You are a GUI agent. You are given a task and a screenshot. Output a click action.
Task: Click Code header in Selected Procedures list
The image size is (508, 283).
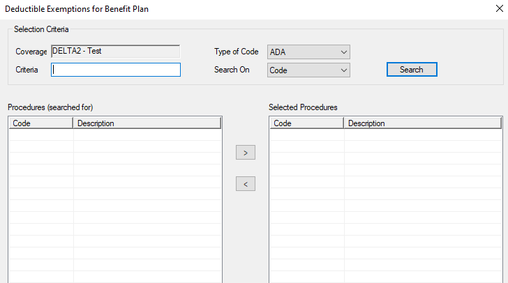point(306,123)
